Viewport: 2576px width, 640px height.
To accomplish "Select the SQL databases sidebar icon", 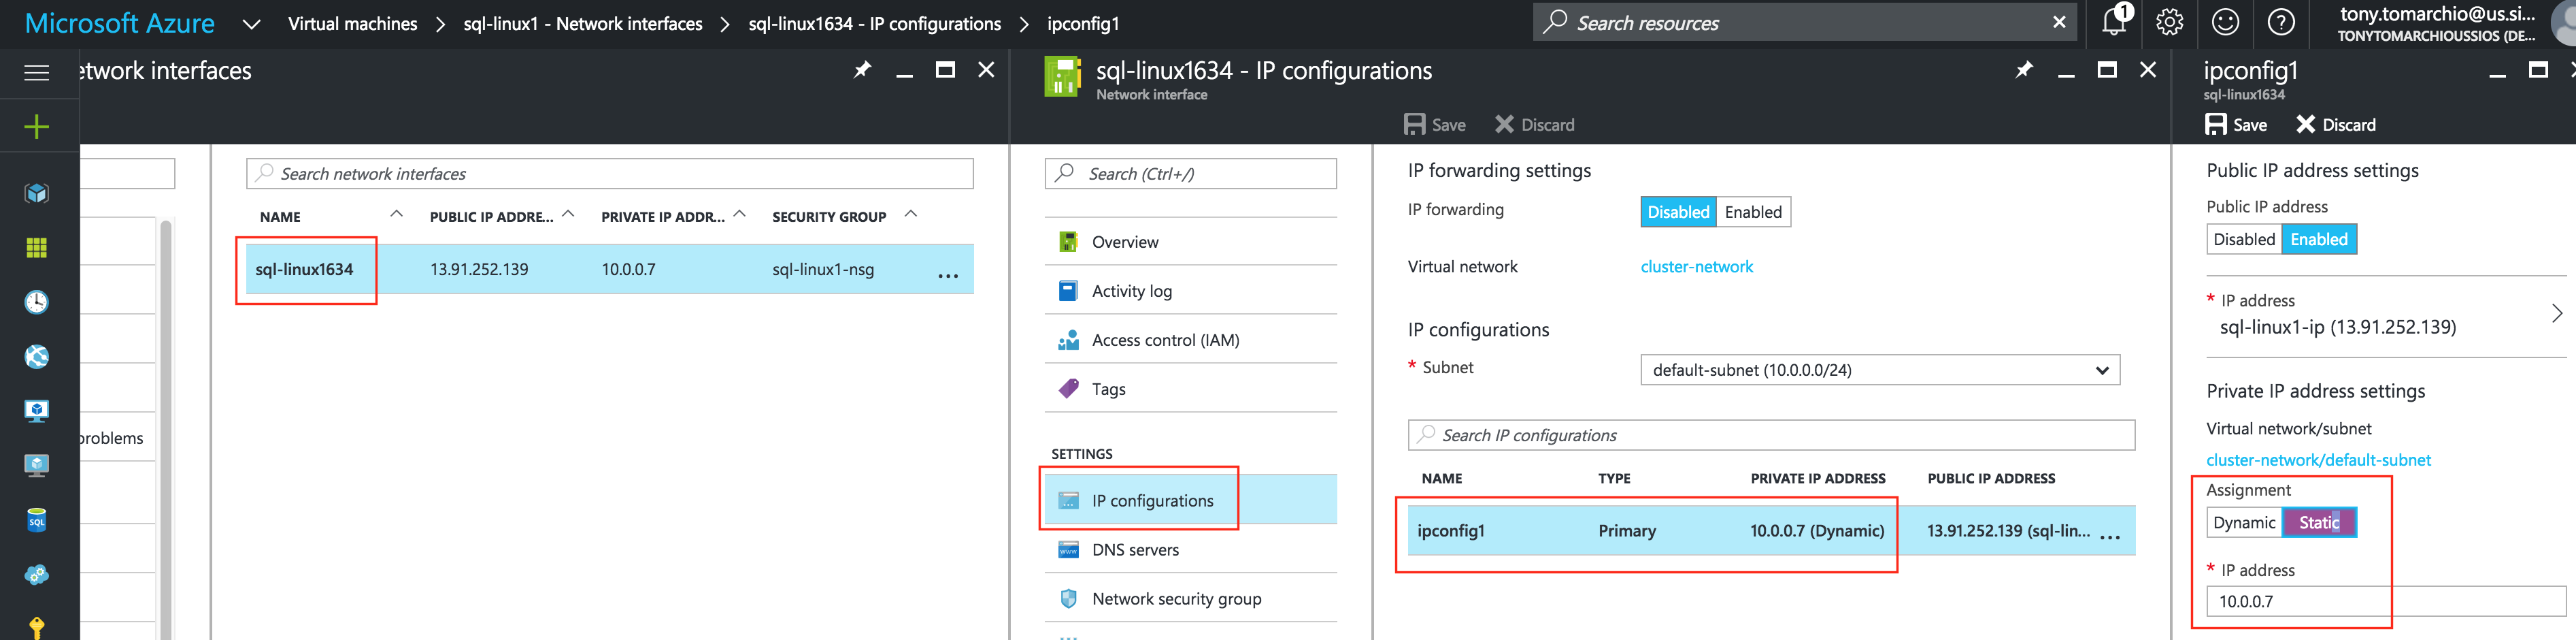I will 37,519.
